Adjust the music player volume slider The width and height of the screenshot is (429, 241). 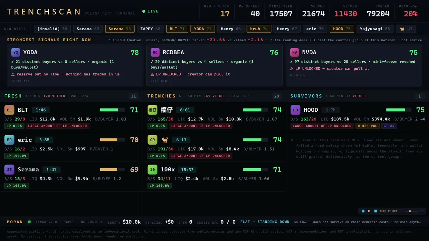coord(412,211)
